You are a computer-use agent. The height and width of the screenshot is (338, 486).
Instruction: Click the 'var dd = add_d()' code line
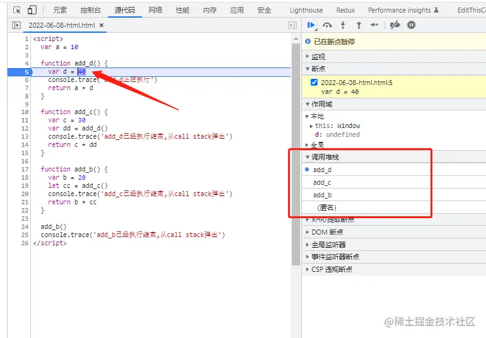(78, 129)
